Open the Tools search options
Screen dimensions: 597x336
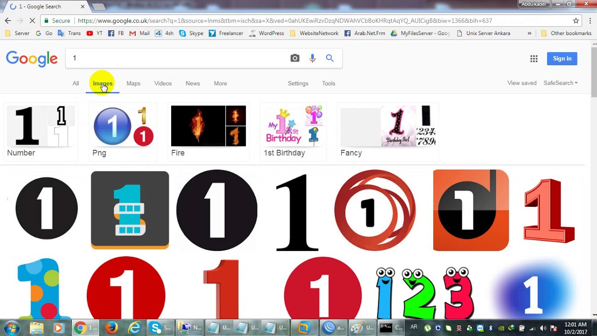click(328, 84)
